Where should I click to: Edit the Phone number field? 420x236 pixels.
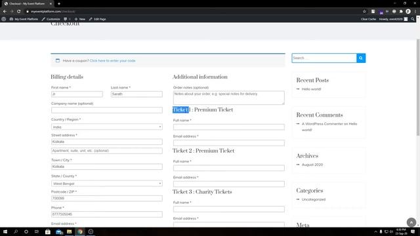(x=106, y=214)
